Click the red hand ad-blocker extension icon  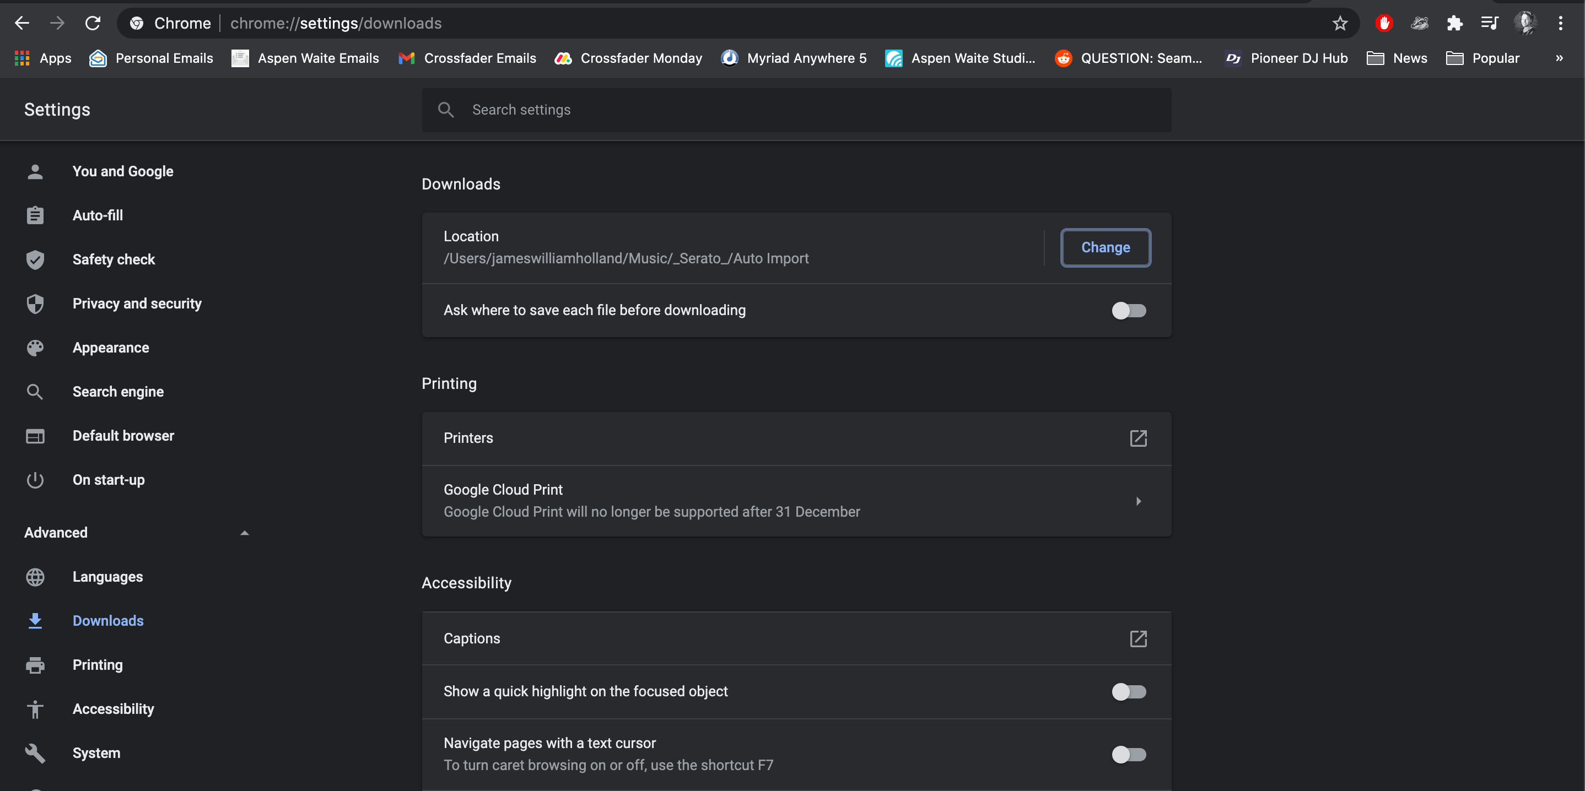tap(1384, 23)
